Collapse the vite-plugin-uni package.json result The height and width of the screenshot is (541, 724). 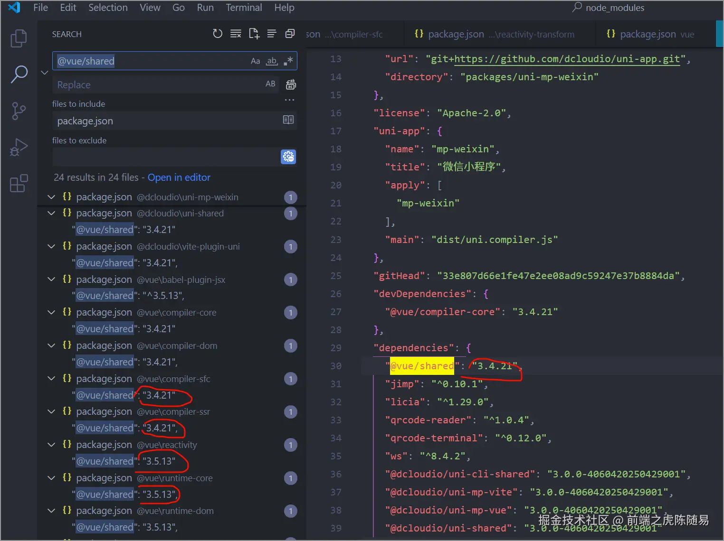point(51,246)
